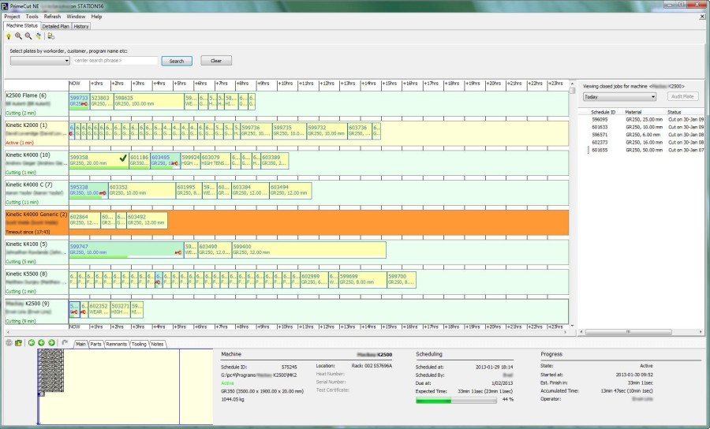Select job 599732 on Kinetic K2000
710x429 pixels.
(327, 131)
